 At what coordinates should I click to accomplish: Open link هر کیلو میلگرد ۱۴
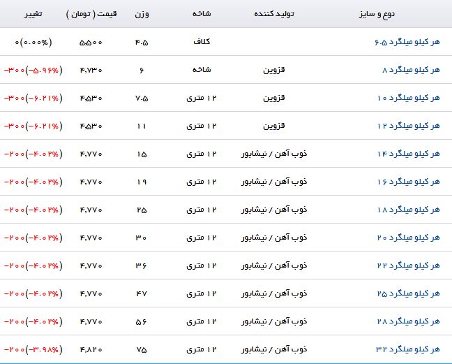point(409,154)
